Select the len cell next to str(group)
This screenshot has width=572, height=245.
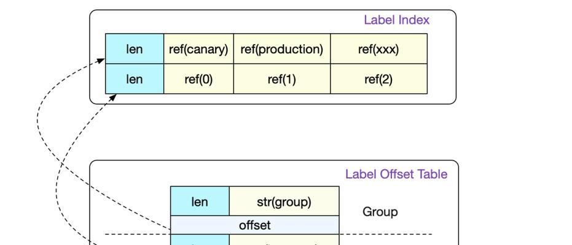click(200, 202)
